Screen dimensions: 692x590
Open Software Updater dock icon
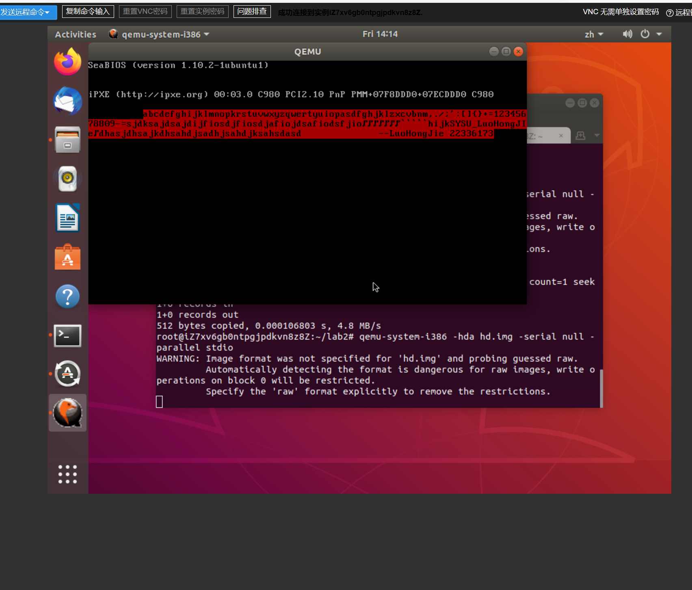(x=67, y=374)
